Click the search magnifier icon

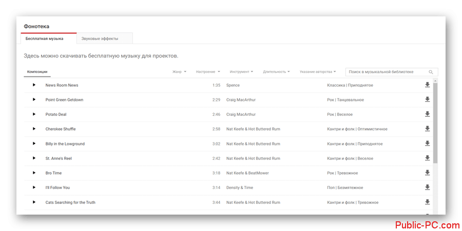coord(431,72)
